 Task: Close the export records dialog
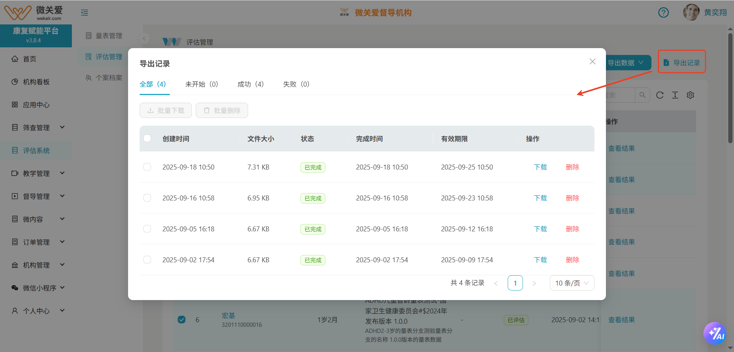click(x=593, y=61)
